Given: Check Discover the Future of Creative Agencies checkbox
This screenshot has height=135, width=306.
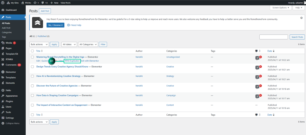Looking at the screenshot, I should [33, 86].
